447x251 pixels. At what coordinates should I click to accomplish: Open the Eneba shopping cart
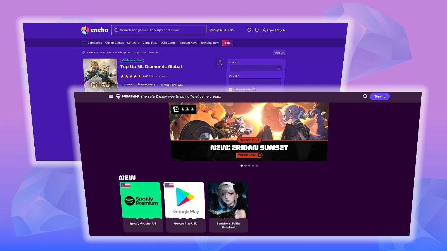256,30
